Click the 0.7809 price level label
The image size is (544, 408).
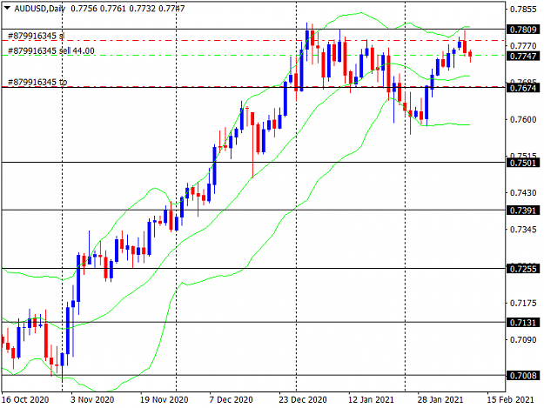pos(524,30)
